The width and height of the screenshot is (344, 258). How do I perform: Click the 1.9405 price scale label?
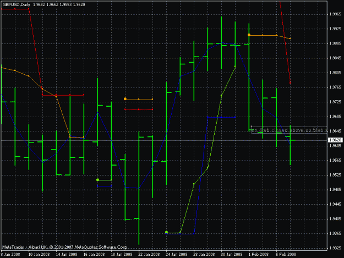coord(335,219)
